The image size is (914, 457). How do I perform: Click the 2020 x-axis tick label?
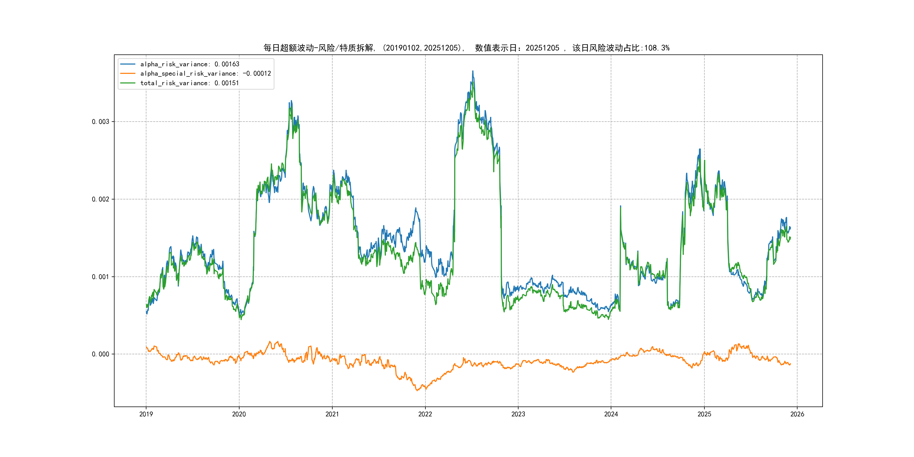click(239, 414)
